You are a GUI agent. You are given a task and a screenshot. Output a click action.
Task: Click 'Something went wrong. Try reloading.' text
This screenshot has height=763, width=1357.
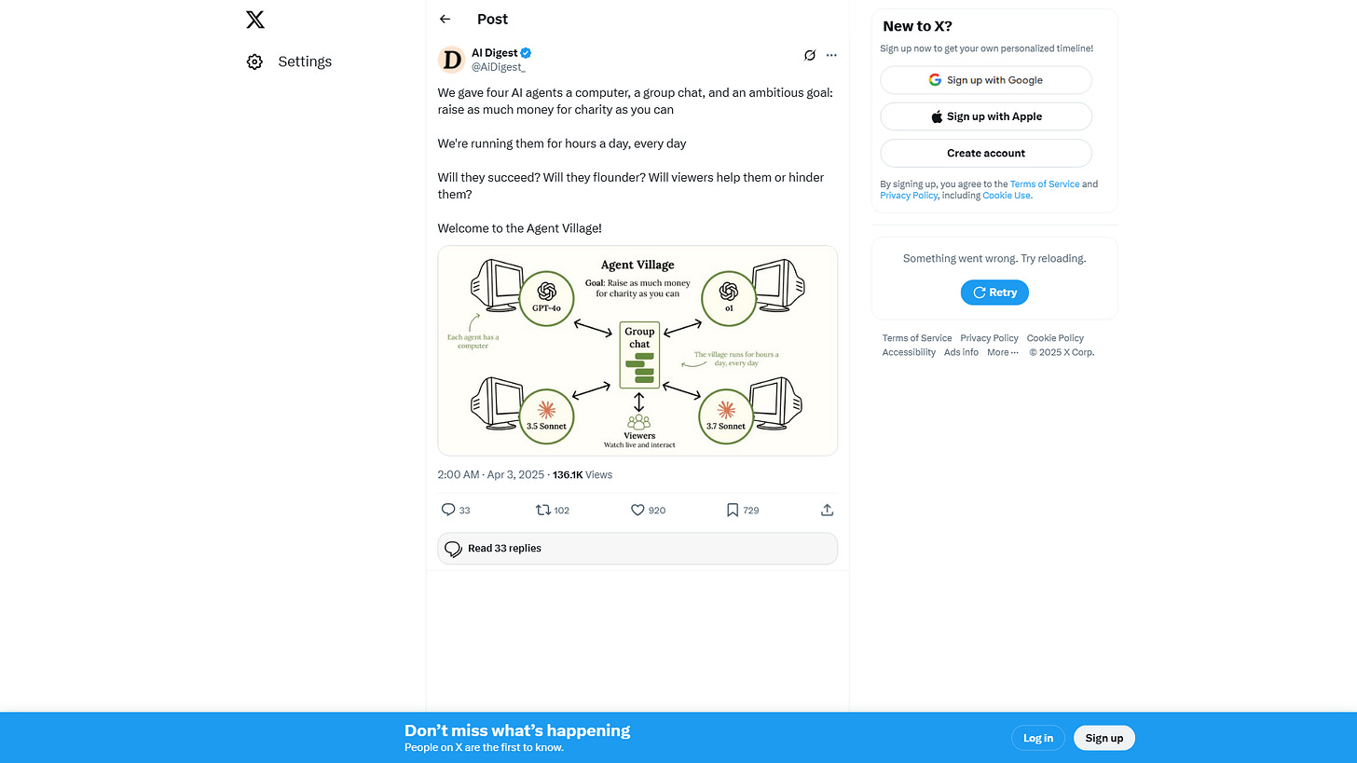point(994,258)
